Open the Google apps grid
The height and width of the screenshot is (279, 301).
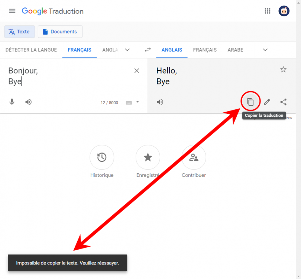point(268,11)
